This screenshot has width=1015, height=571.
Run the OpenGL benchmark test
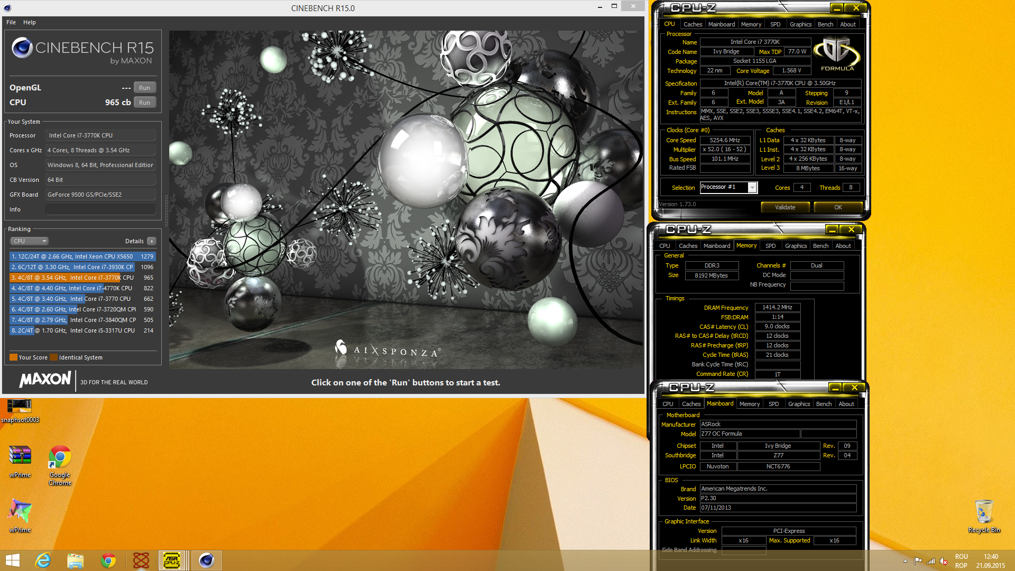[x=144, y=88]
